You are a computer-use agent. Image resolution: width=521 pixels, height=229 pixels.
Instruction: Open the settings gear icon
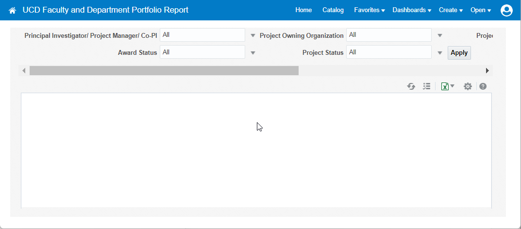point(468,86)
